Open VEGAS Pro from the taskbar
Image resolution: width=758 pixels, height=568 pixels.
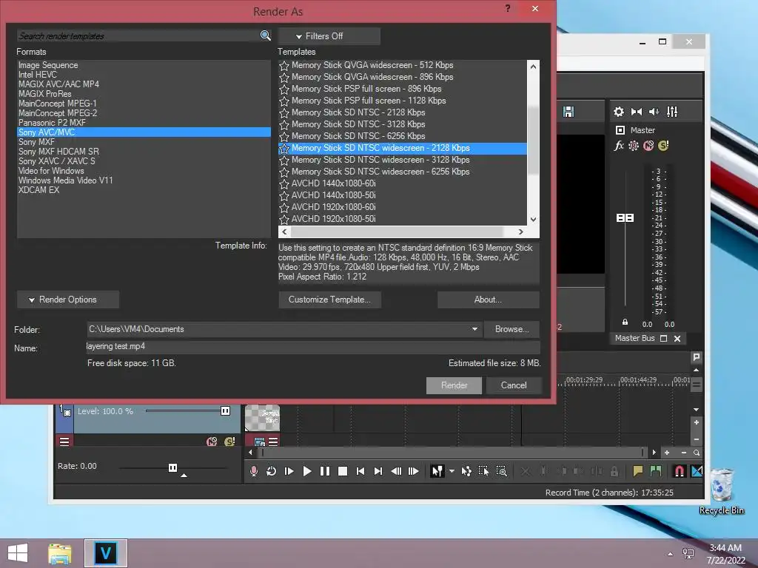[106, 553]
